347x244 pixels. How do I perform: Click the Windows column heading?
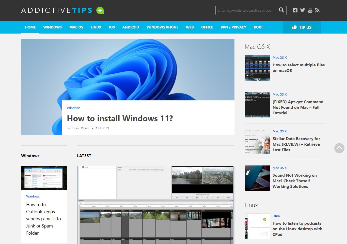click(x=30, y=156)
